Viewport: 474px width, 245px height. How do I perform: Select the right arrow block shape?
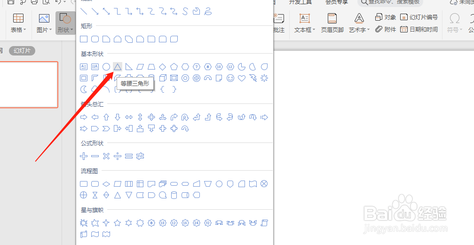point(84,117)
